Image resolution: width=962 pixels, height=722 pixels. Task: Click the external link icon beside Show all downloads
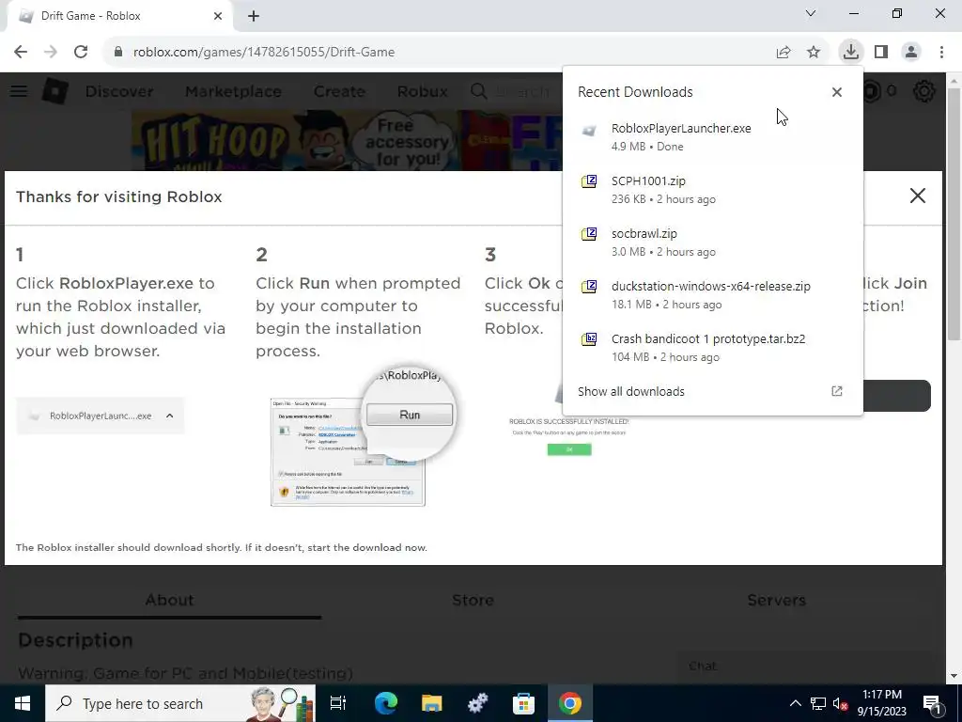point(837,391)
